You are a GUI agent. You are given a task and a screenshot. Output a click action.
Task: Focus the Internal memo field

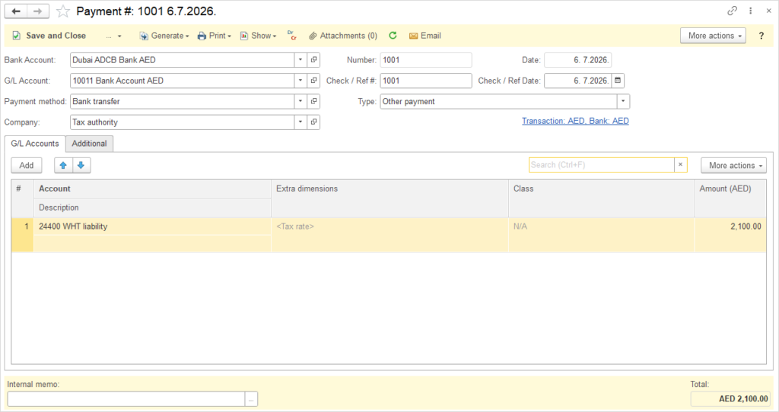point(126,399)
